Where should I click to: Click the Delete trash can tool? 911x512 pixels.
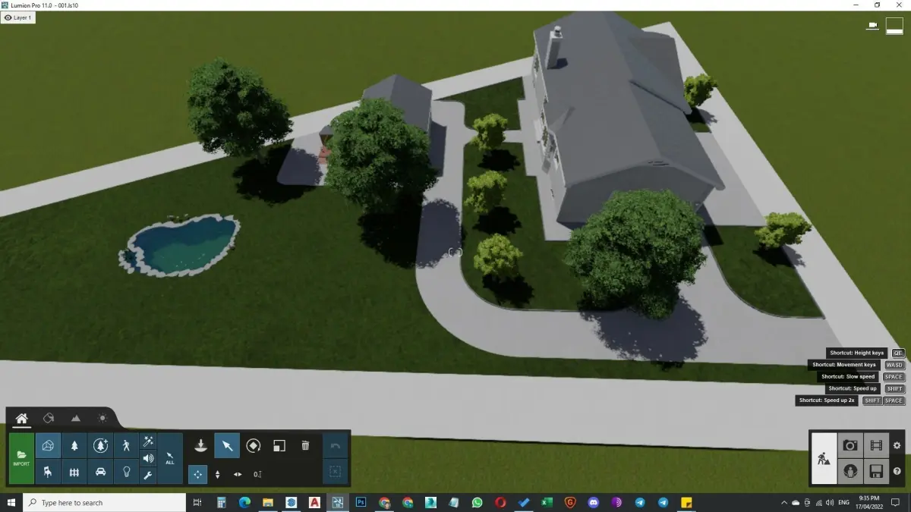click(x=305, y=445)
